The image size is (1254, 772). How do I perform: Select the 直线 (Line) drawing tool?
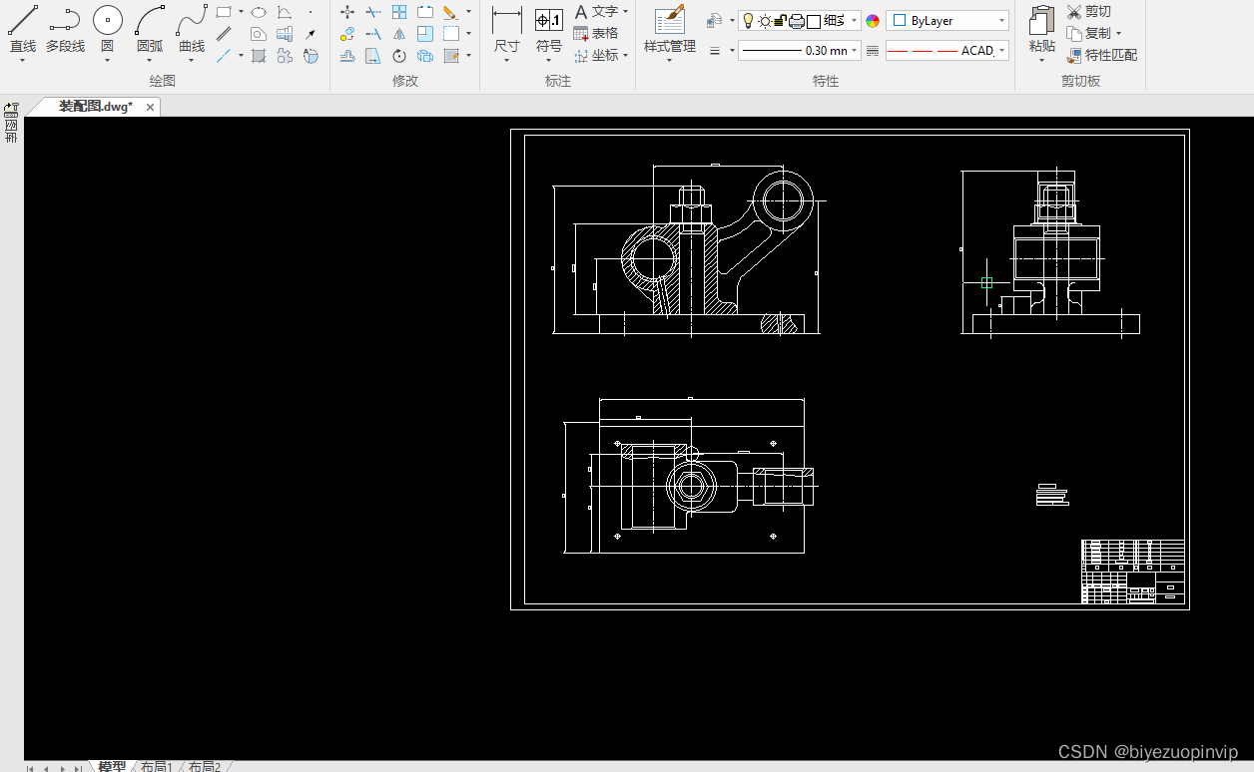click(x=23, y=30)
